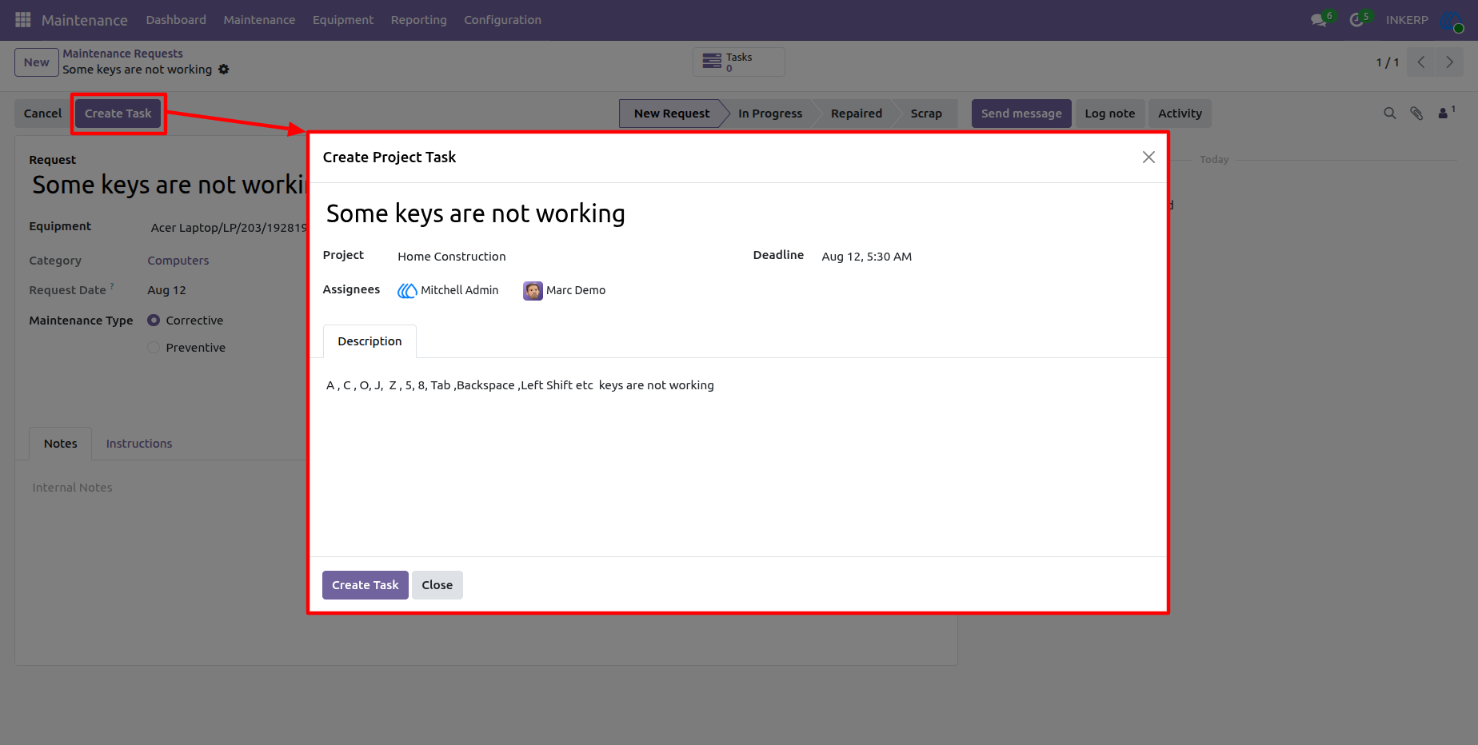The image size is (1478, 745).
Task: Attach files with paperclip icon
Action: (x=1416, y=114)
